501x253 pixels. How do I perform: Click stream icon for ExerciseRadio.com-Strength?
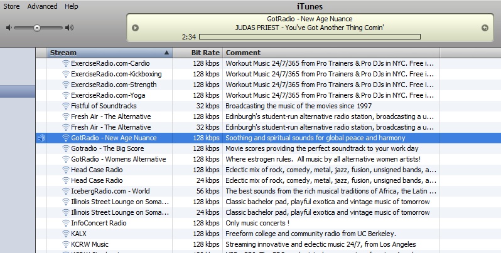pyautogui.click(x=65, y=85)
